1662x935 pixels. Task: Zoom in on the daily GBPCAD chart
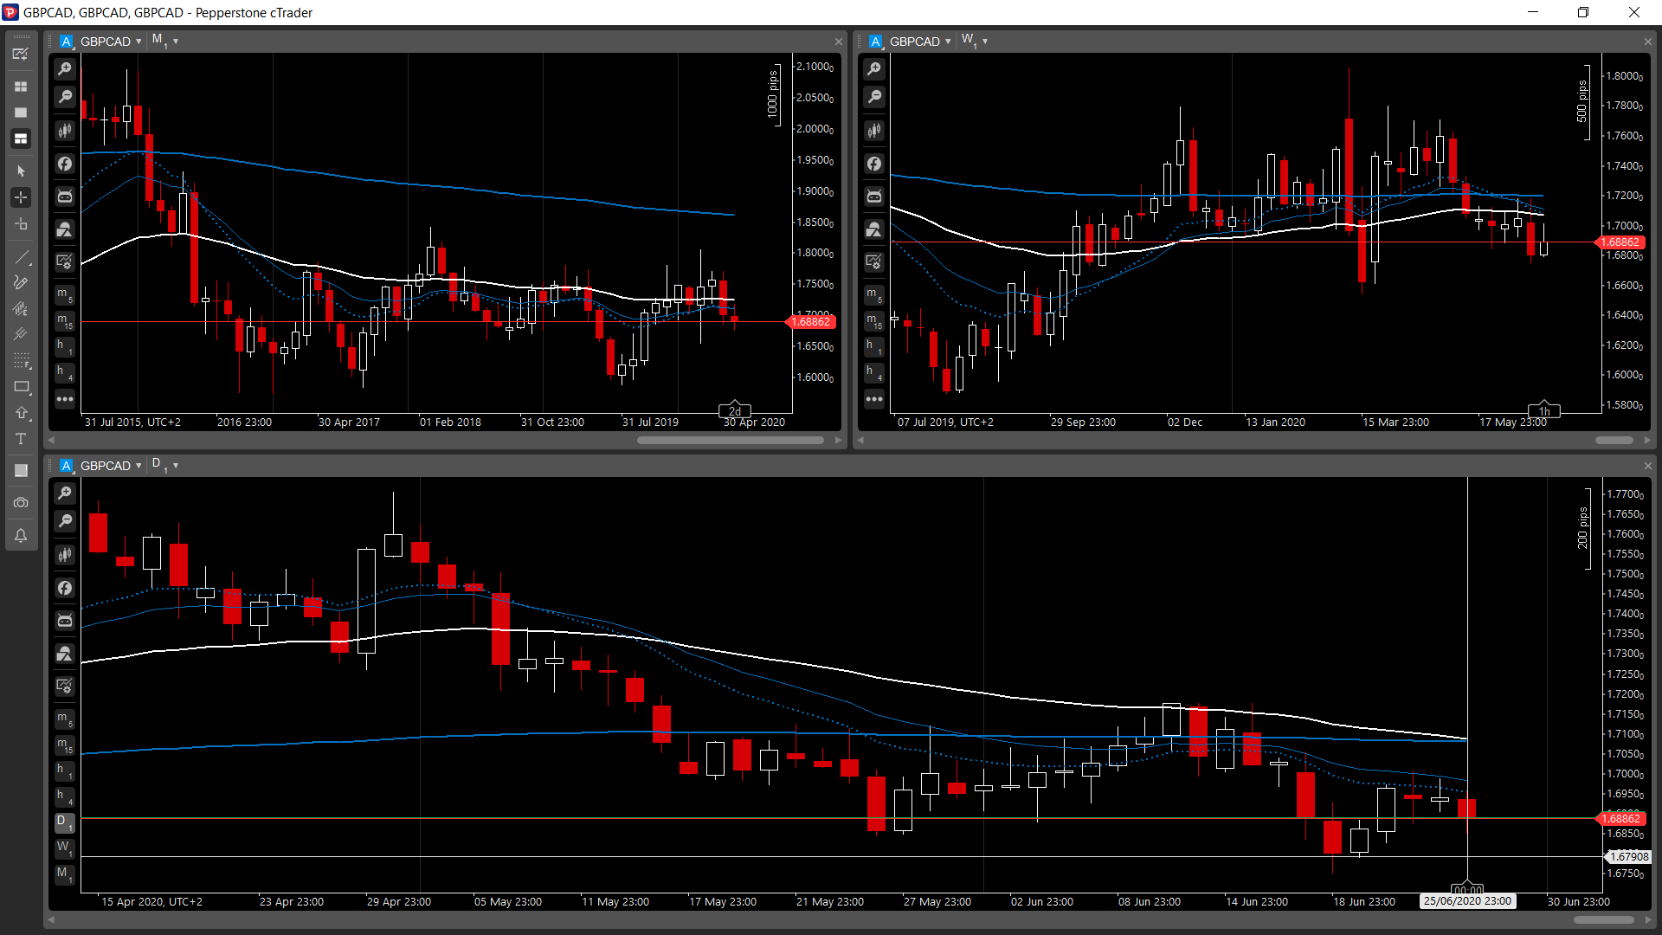pos(65,493)
